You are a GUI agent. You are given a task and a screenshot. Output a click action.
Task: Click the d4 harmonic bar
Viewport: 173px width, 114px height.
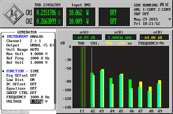[x=111, y=93]
